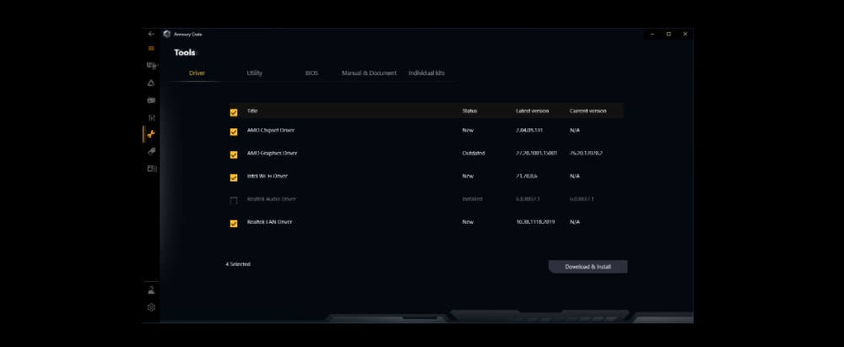This screenshot has width=844, height=347.
Task: Uncheck AMD Chipset Driver checkbox
Action: tap(234, 132)
